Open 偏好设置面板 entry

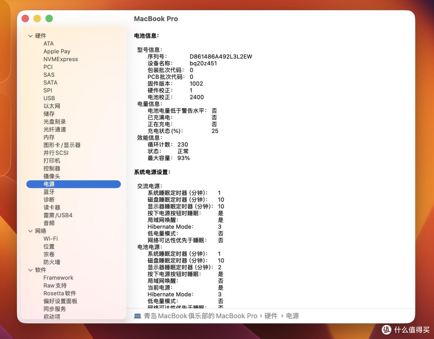[x=60, y=301]
